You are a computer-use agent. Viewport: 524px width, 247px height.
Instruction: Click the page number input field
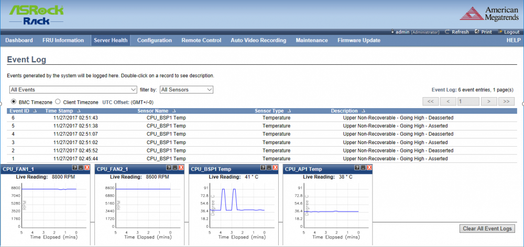468,101
